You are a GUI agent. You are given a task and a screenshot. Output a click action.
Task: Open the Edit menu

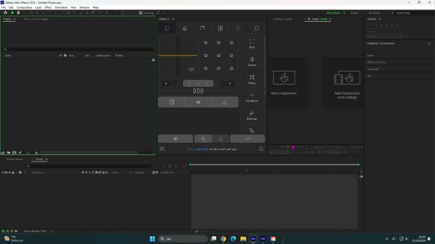(x=11, y=8)
